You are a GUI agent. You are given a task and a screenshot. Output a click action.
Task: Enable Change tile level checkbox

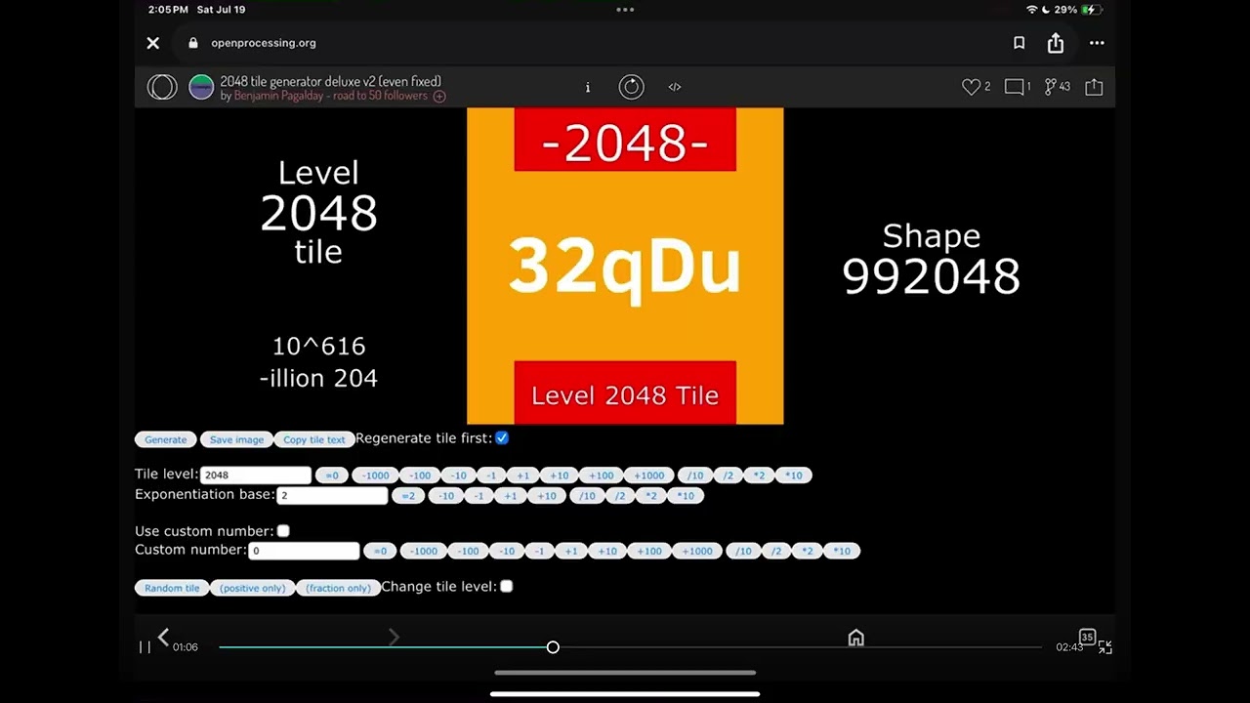point(507,587)
